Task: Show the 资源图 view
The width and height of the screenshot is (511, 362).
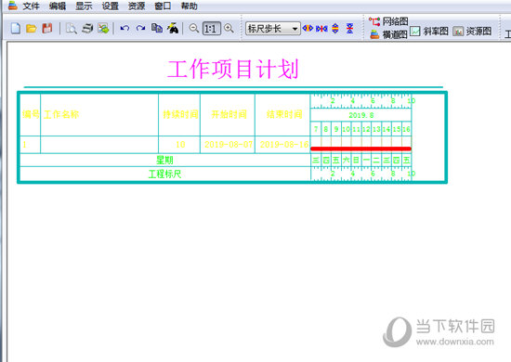Action: coord(472,32)
